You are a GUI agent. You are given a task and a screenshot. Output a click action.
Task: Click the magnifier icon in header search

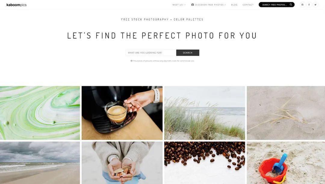(291, 5)
